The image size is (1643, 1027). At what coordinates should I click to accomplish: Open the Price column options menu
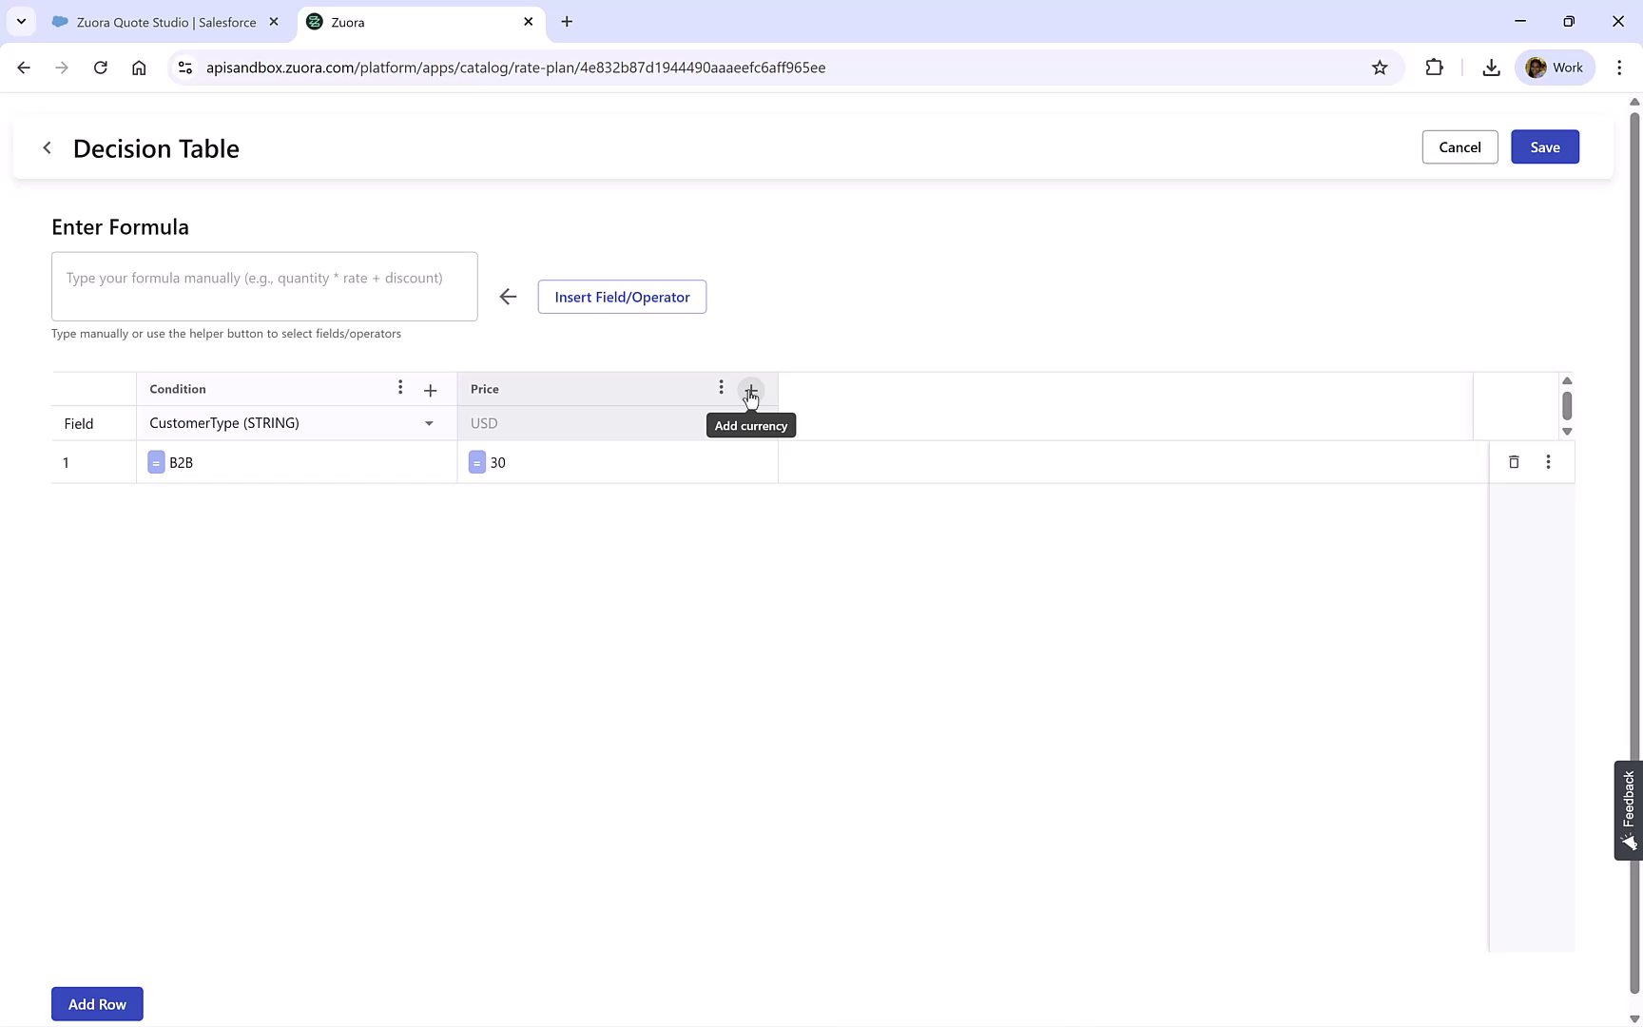(721, 388)
